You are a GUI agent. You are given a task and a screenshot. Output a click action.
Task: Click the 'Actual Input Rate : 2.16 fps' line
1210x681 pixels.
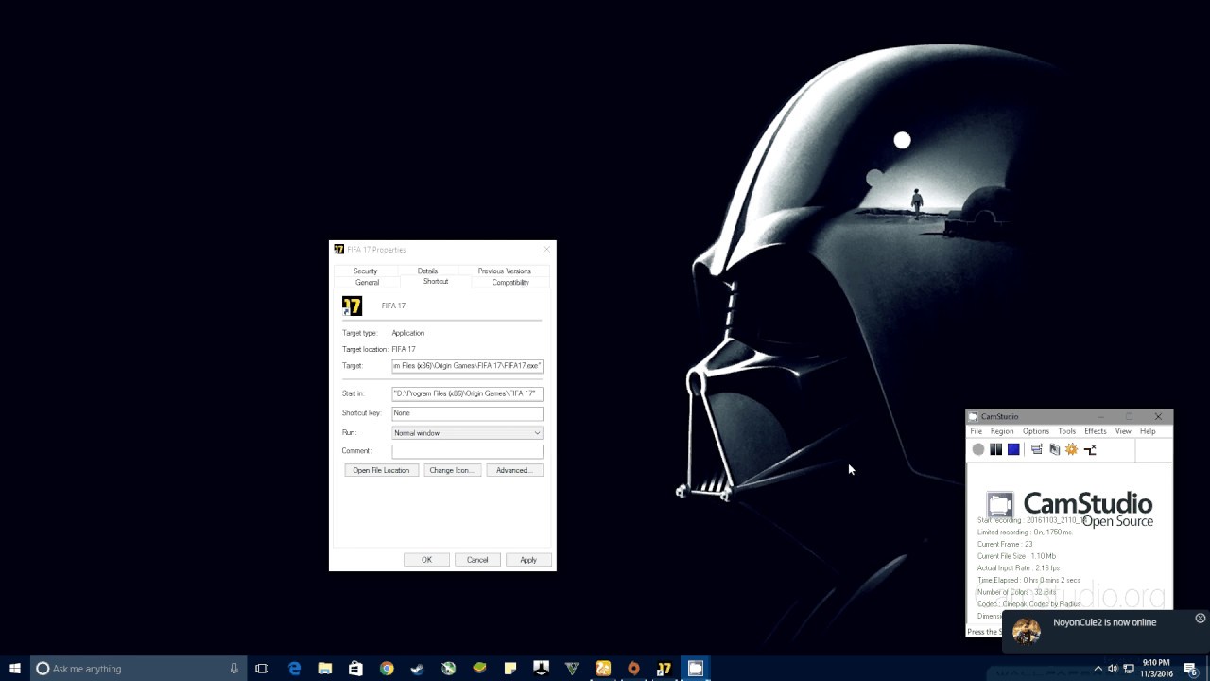pyautogui.click(x=1018, y=568)
